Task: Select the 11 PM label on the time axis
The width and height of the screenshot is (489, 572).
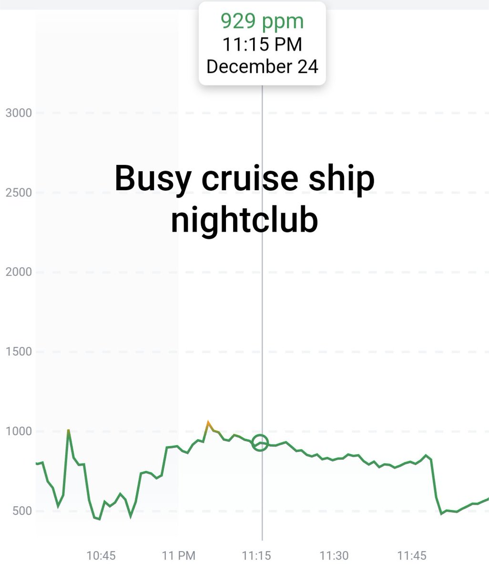Action: 179,555
